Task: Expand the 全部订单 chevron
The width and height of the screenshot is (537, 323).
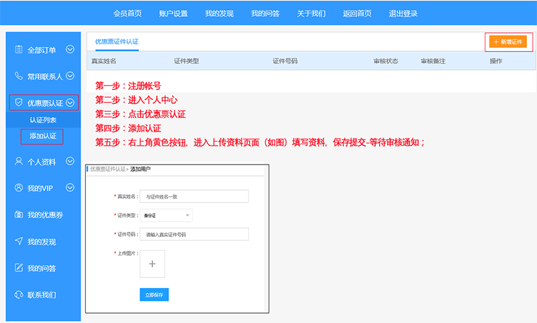Action: pos(70,49)
